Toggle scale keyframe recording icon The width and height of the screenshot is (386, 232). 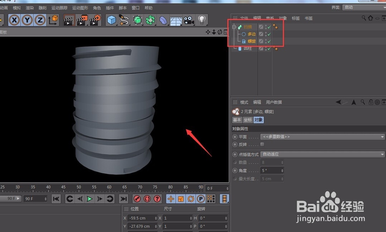point(181,198)
